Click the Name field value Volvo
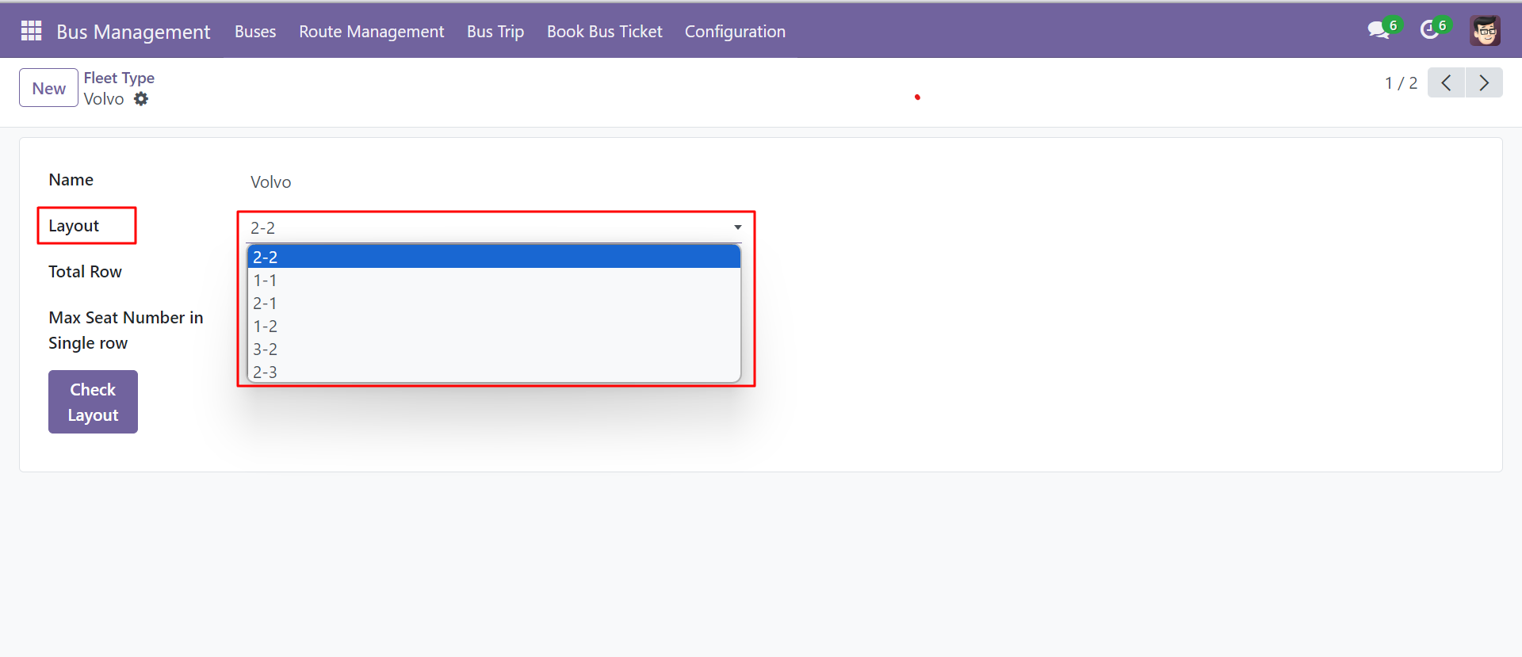 [271, 182]
